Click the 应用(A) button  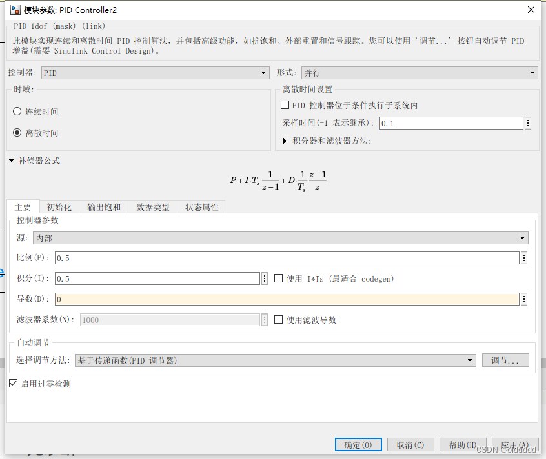click(x=515, y=445)
